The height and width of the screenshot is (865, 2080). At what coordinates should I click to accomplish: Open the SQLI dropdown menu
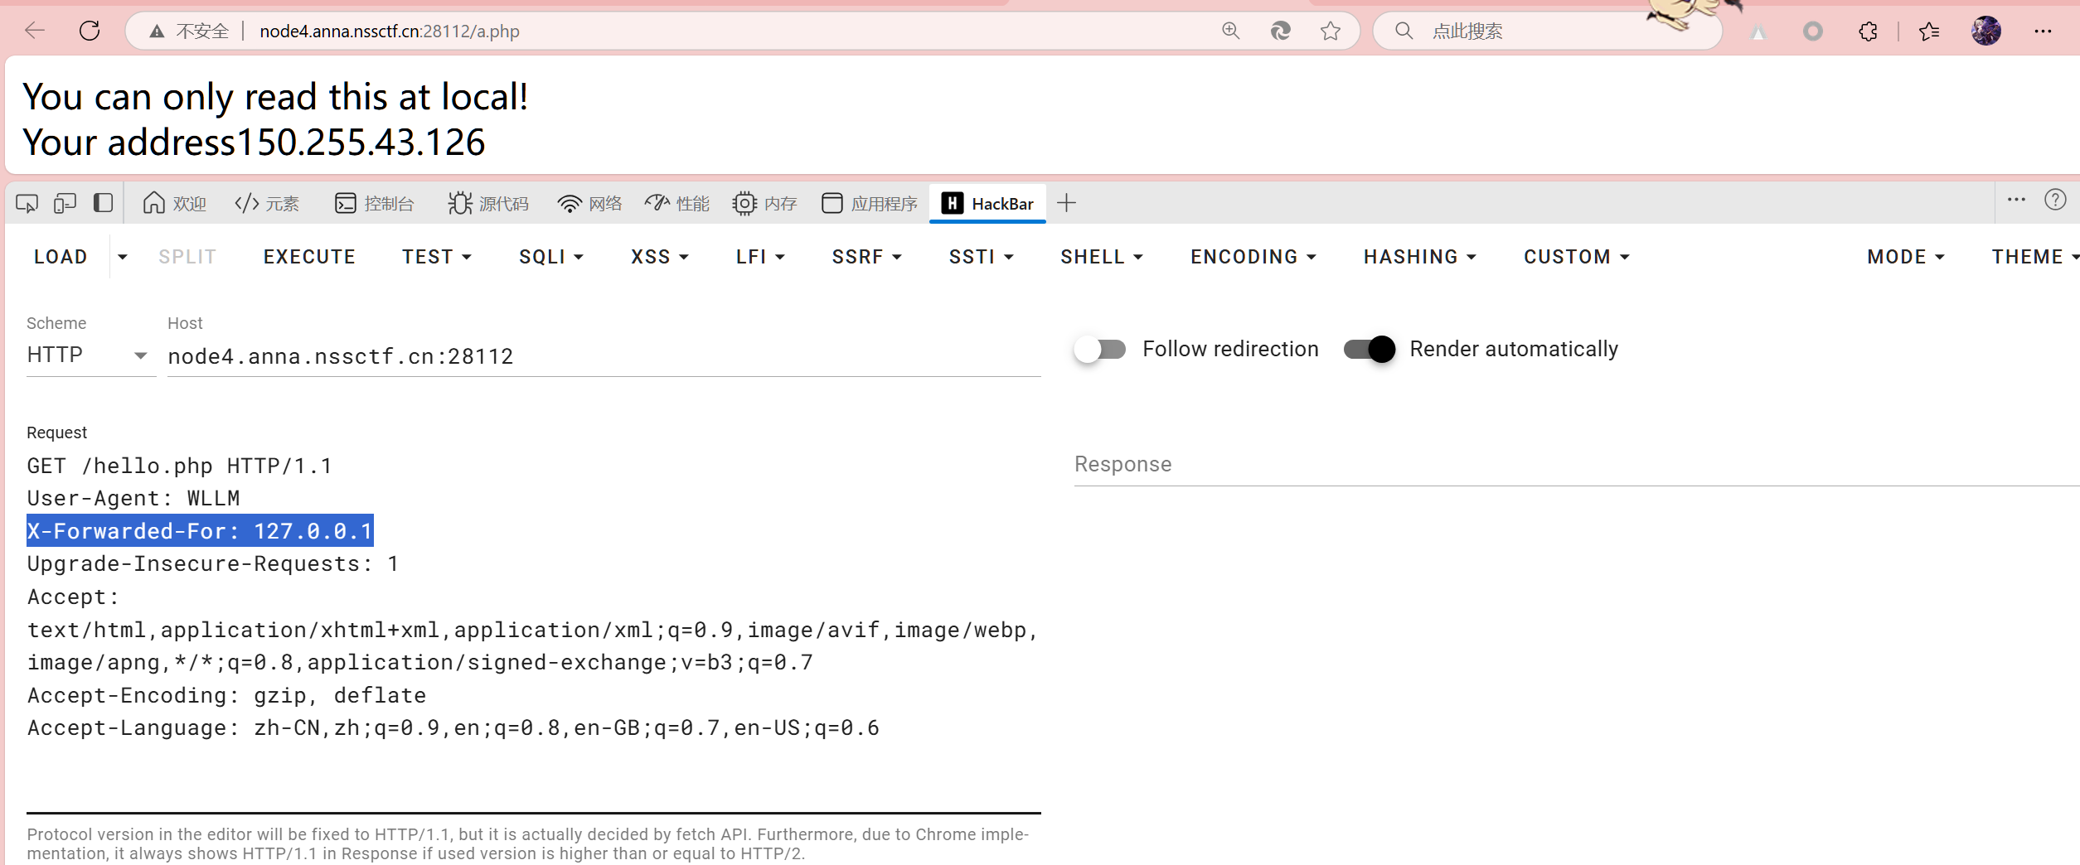[551, 257]
